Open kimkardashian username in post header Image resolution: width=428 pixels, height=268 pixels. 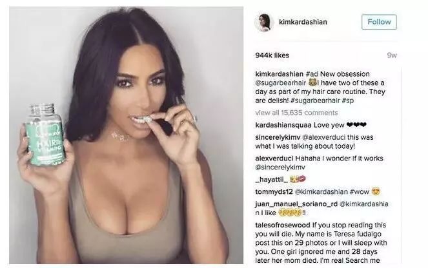(x=303, y=22)
